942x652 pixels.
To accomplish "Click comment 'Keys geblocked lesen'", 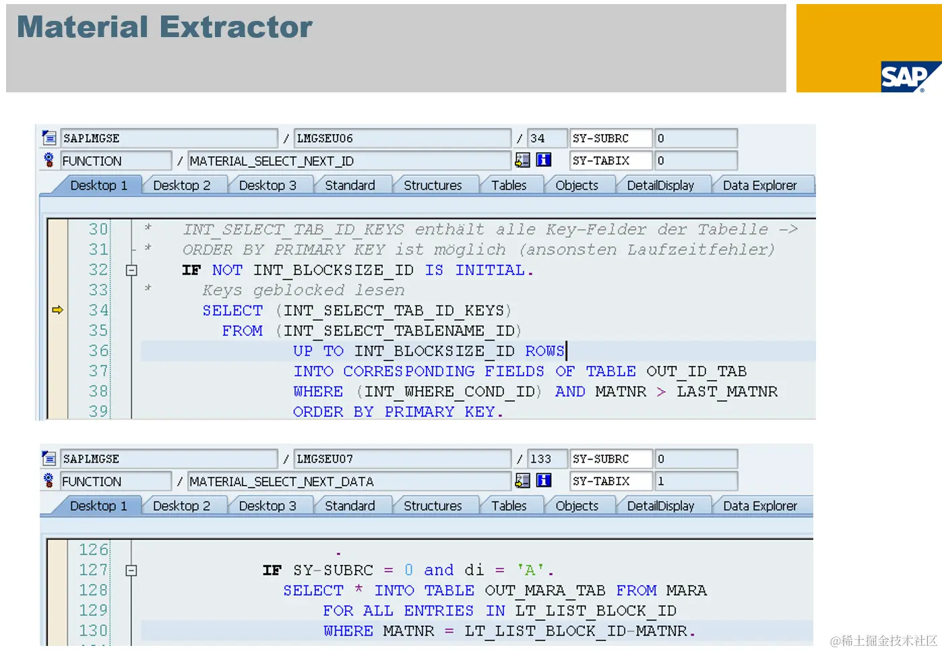I will pos(303,291).
